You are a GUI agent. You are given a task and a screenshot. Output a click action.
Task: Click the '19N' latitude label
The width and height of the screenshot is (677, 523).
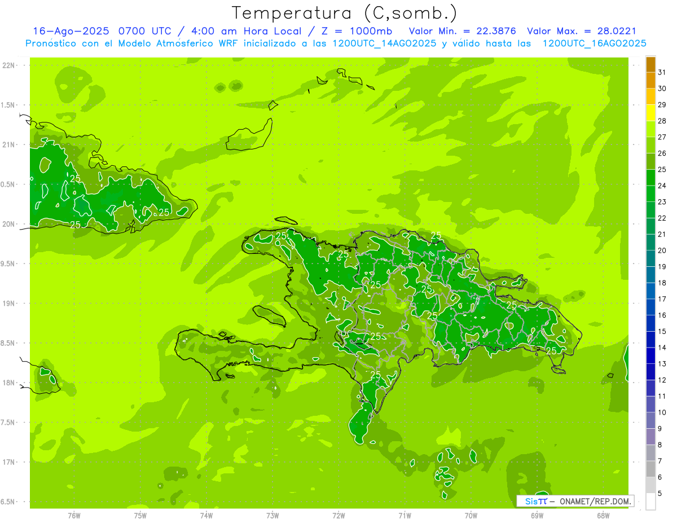click(10, 304)
